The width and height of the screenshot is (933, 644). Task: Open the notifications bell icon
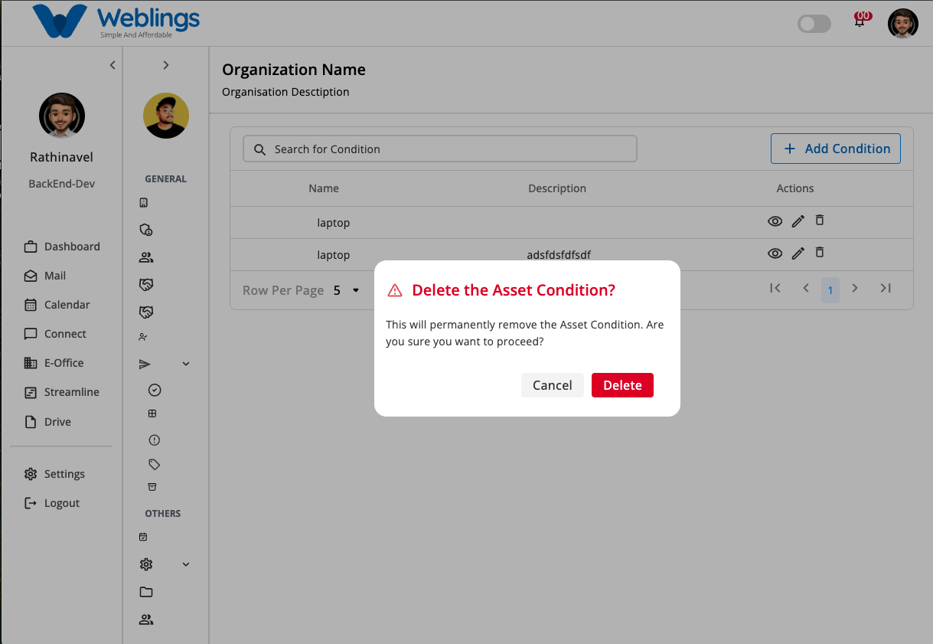(860, 21)
